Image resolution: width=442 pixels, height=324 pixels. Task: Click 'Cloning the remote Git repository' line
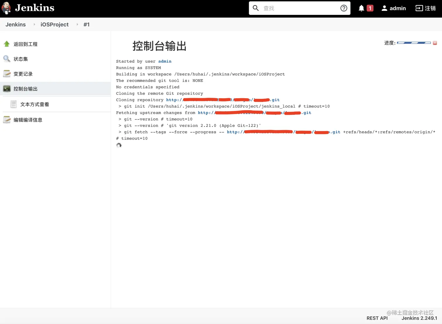160,93
